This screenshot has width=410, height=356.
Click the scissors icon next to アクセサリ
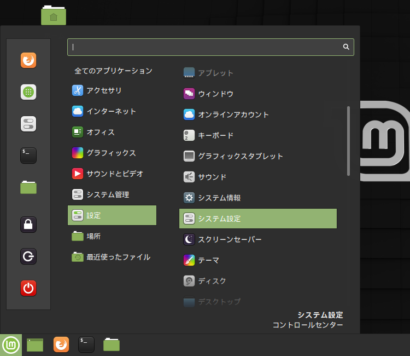[78, 90]
